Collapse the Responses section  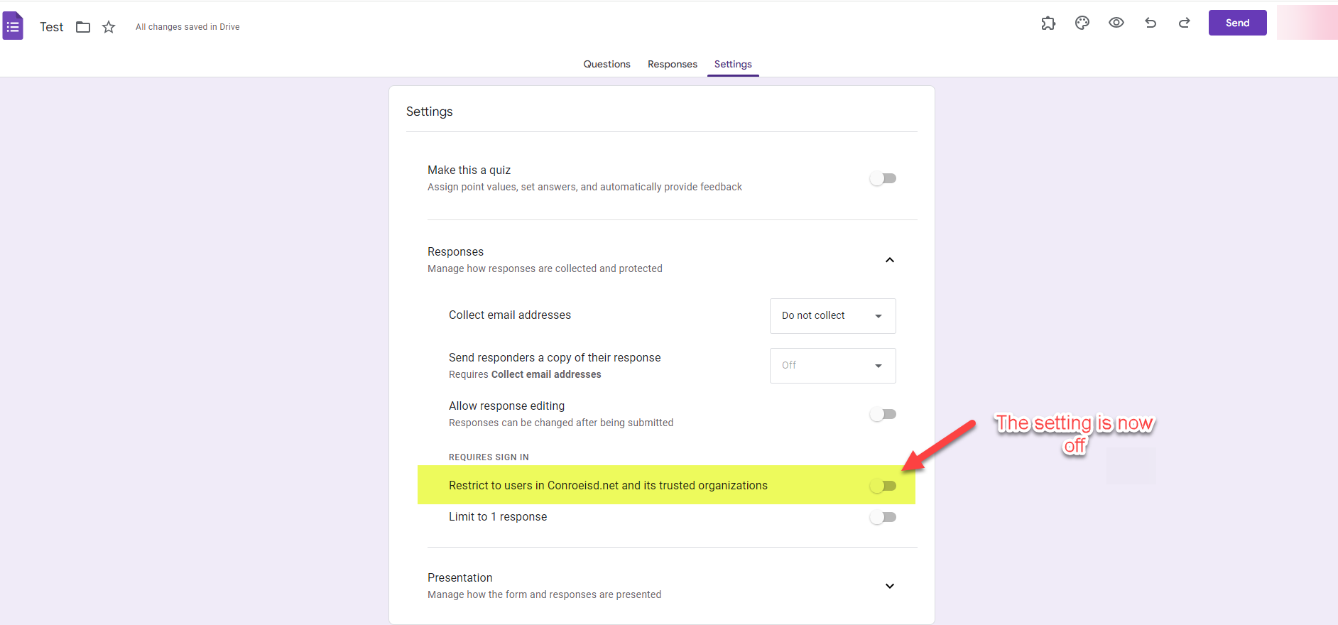(889, 260)
